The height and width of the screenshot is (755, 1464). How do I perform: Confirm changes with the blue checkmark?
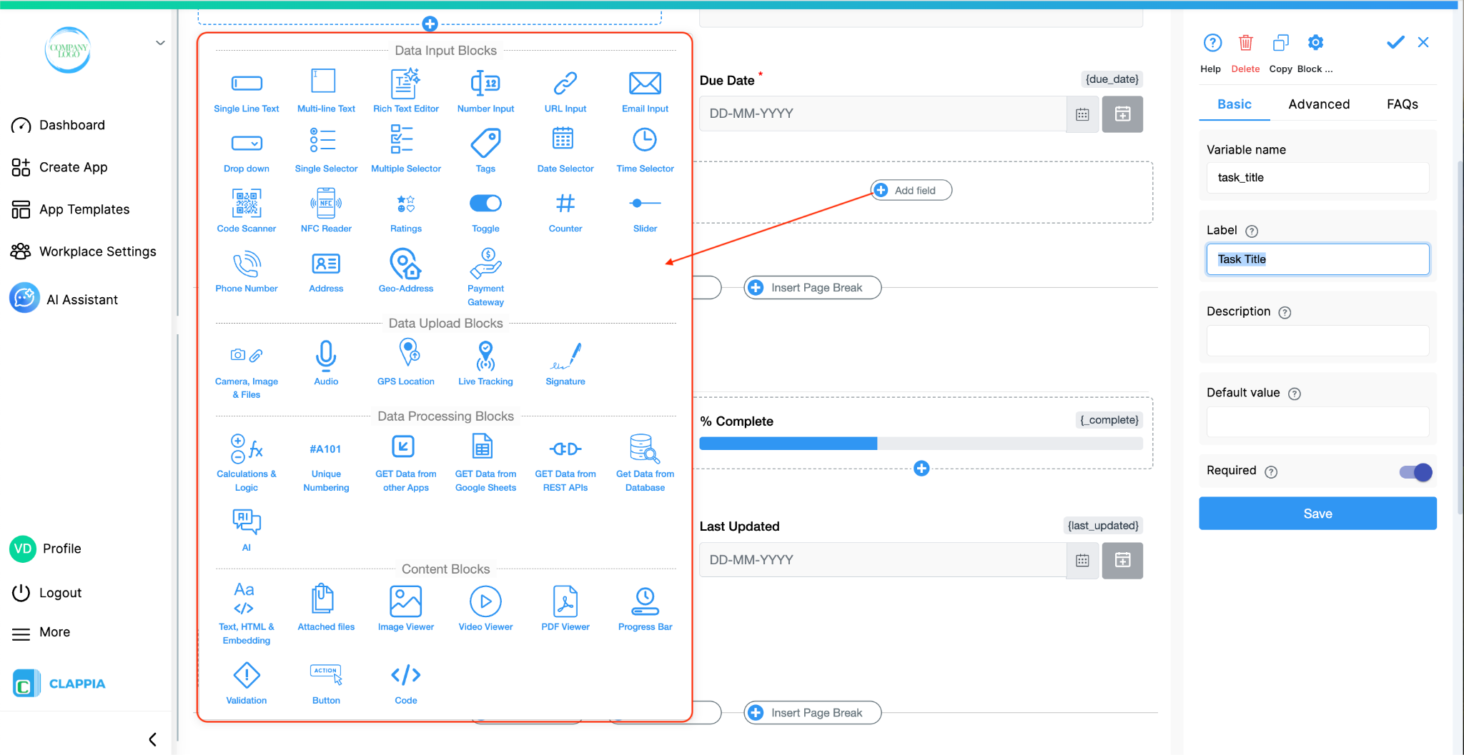[1395, 42]
